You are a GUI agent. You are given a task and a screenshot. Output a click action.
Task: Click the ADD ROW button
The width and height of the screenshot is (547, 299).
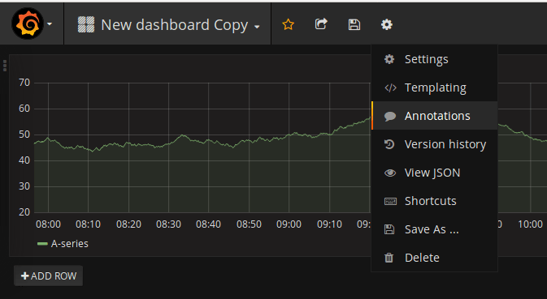(49, 276)
